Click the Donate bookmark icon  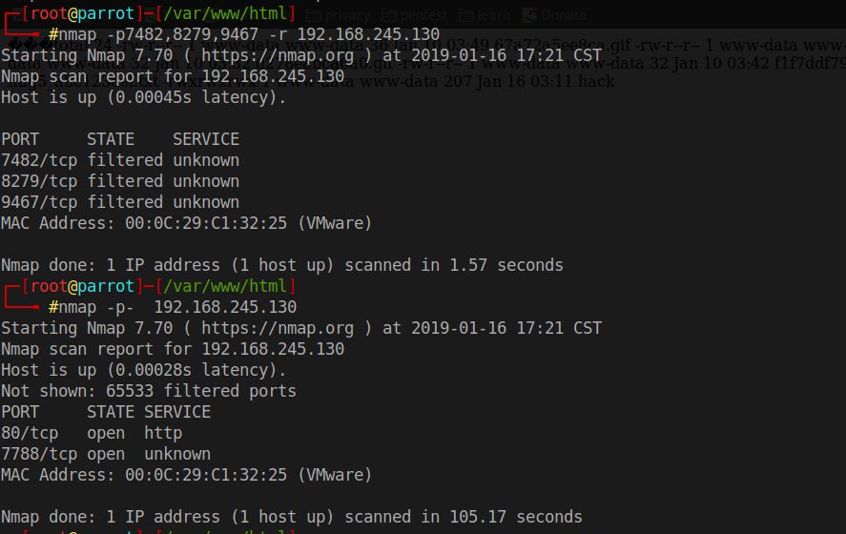pyautogui.click(x=530, y=15)
